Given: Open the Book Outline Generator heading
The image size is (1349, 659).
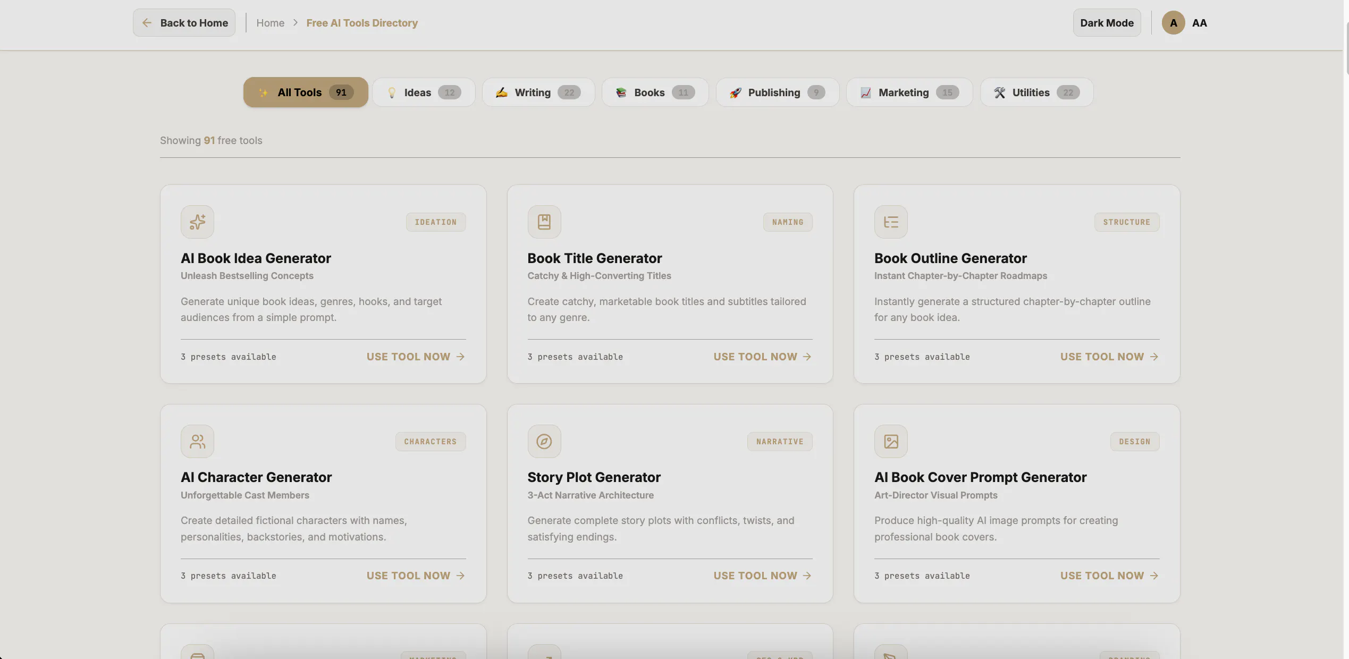Looking at the screenshot, I should click(x=950, y=258).
